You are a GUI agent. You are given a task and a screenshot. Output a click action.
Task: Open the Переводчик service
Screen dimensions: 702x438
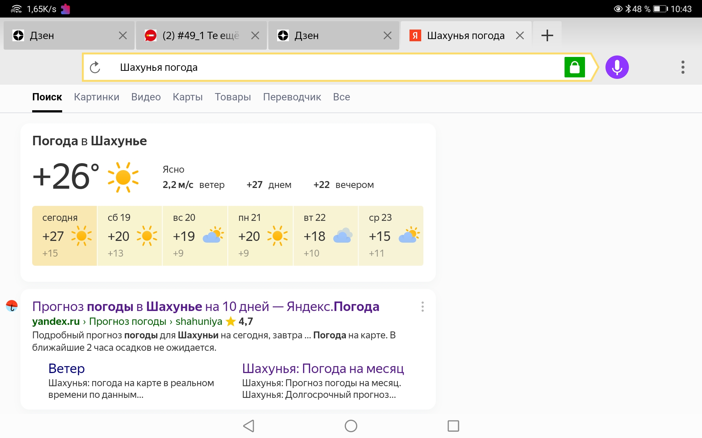coord(292,97)
